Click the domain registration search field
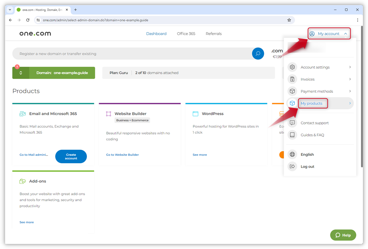 [132, 54]
